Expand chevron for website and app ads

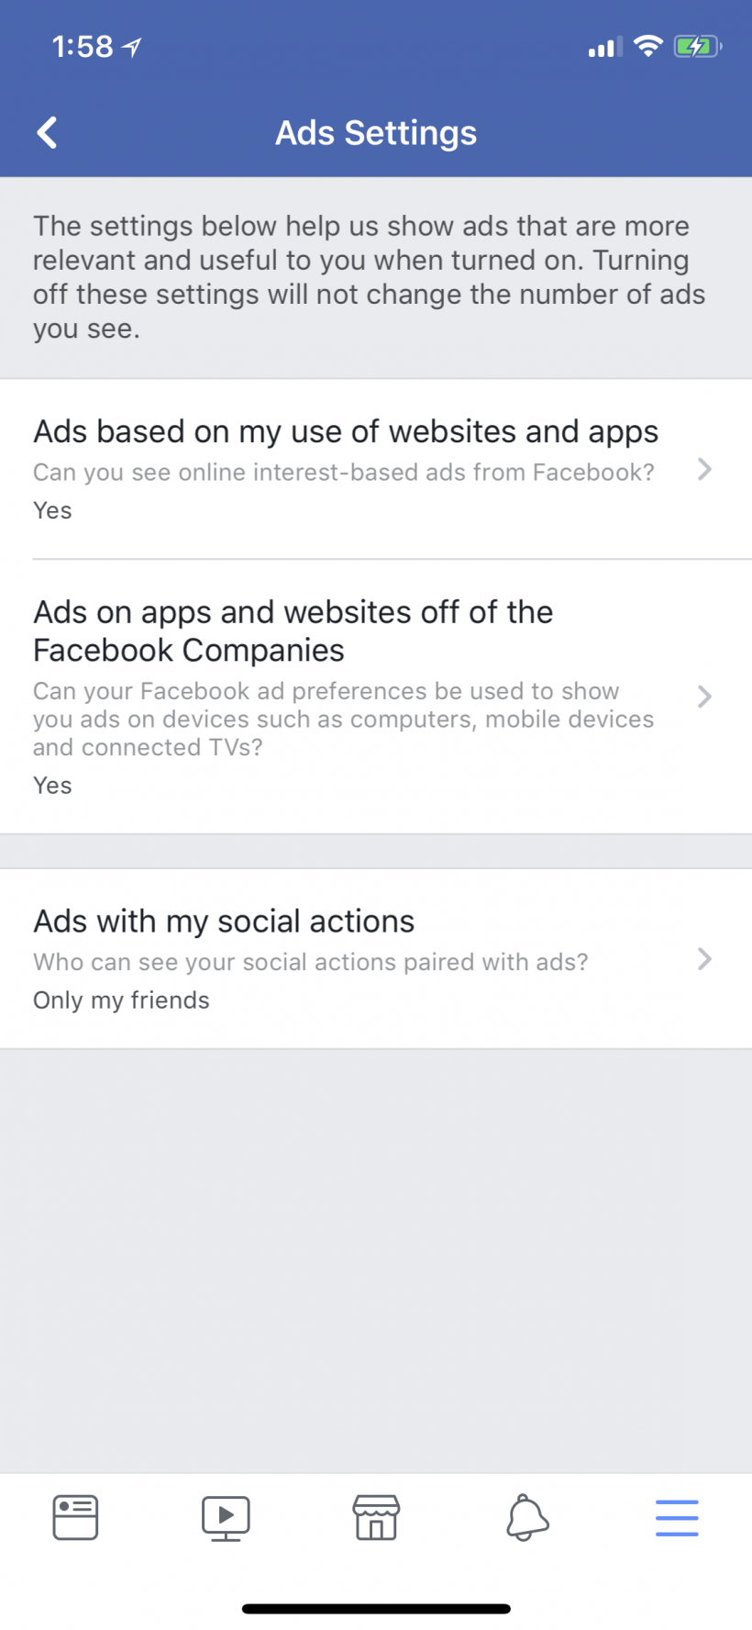click(x=704, y=470)
